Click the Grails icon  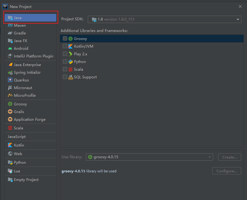pos(10,112)
